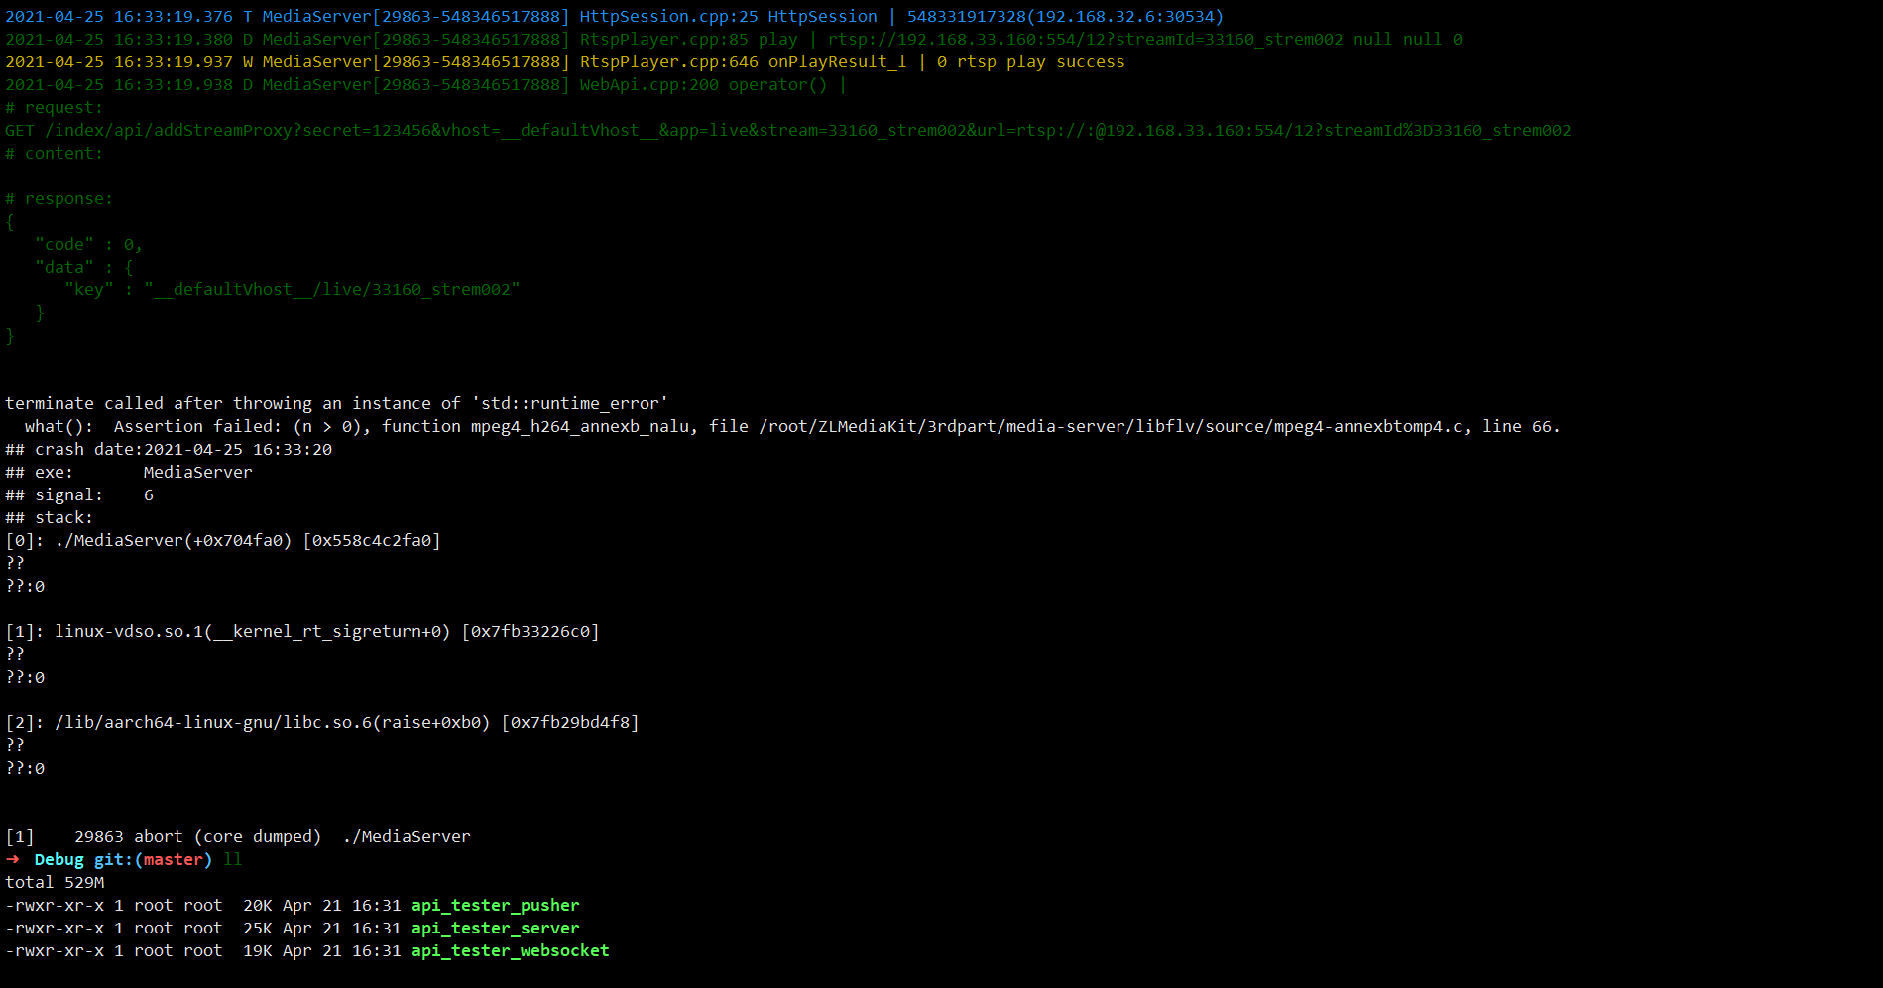The width and height of the screenshot is (1883, 988).
Task: Click the '# content:' line
Action: pyautogui.click(x=55, y=154)
